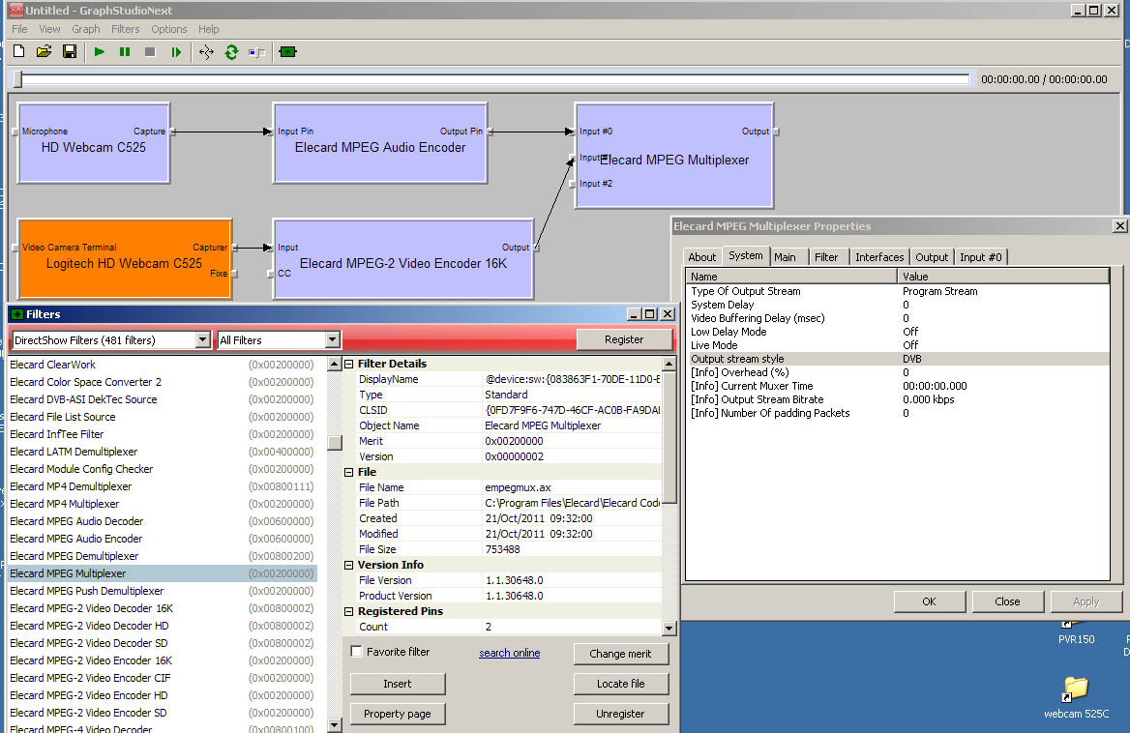This screenshot has height=733, width=1130.
Task: Select the Output stream style property row
Action: coord(897,360)
